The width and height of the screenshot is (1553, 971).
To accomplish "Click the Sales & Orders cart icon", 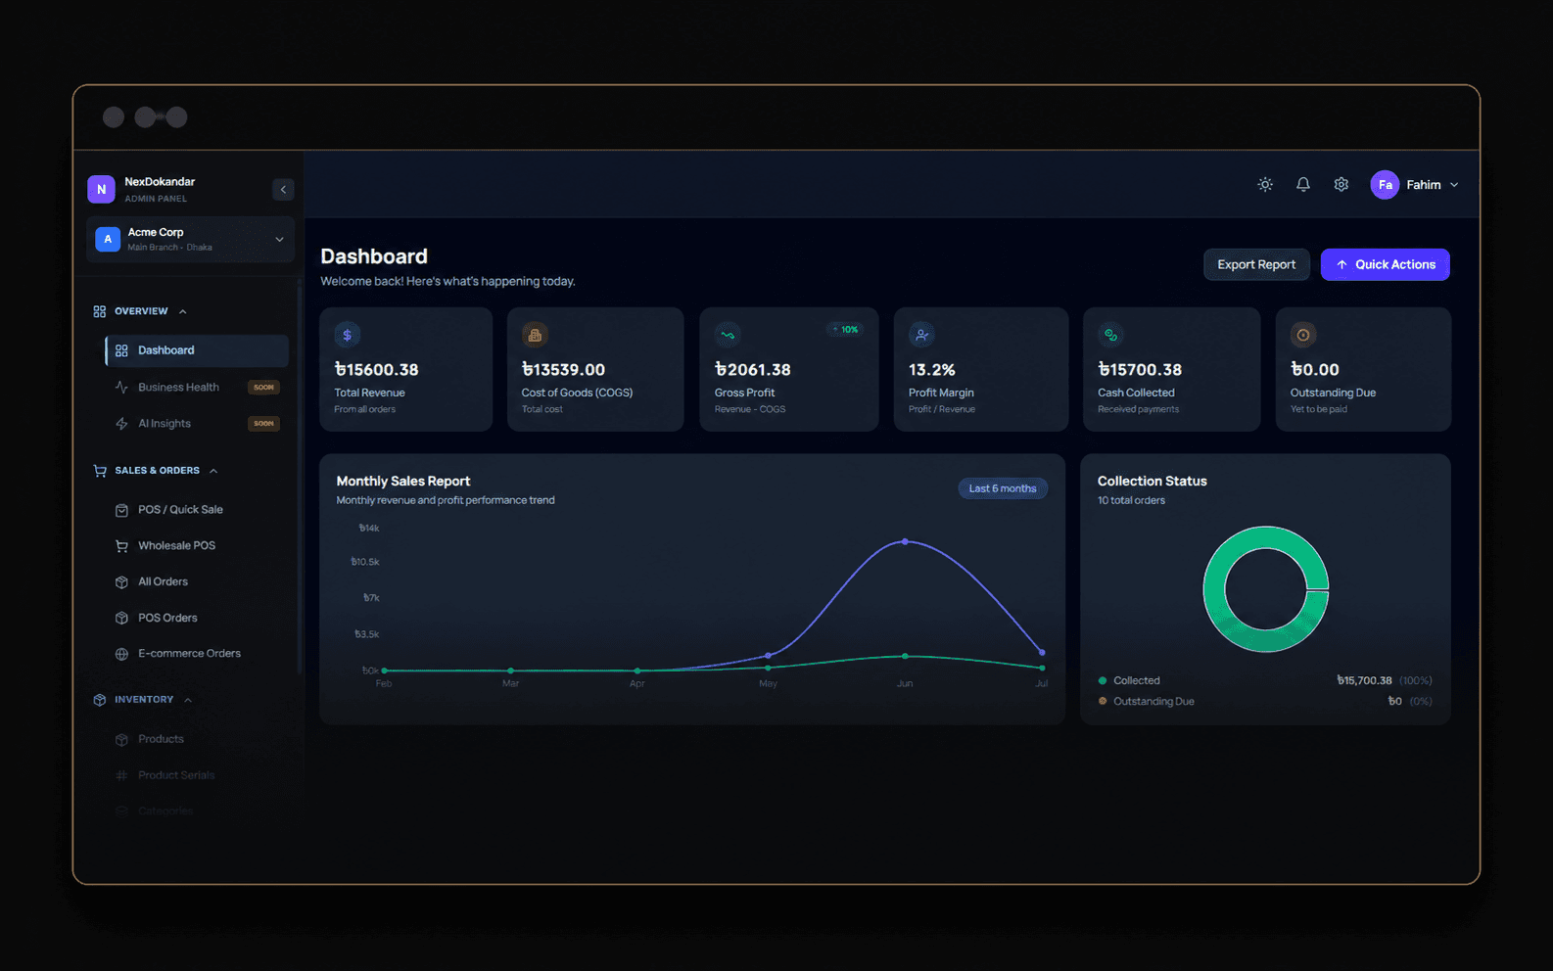I will (x=99, y=471).
